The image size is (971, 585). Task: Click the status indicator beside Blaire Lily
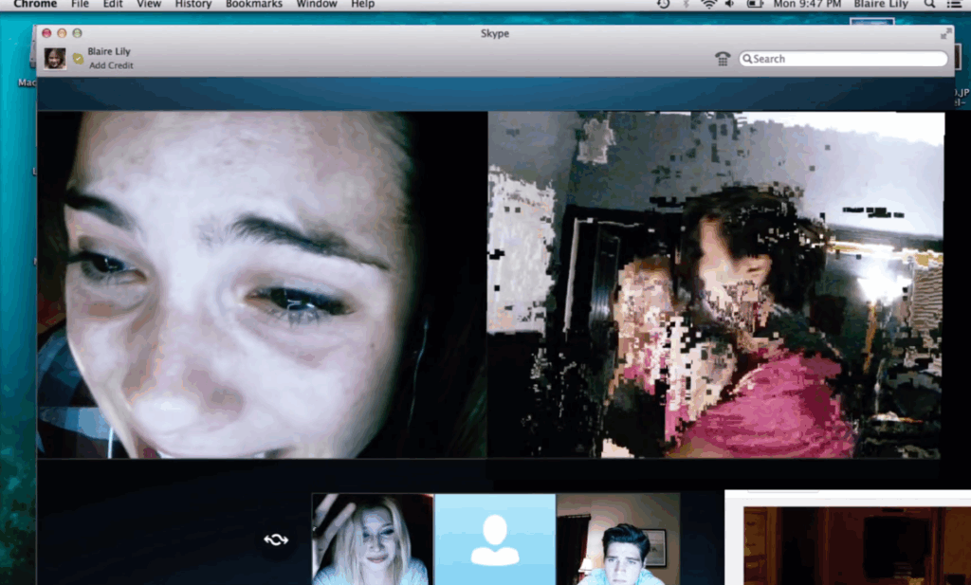click(x=78, y=59)
